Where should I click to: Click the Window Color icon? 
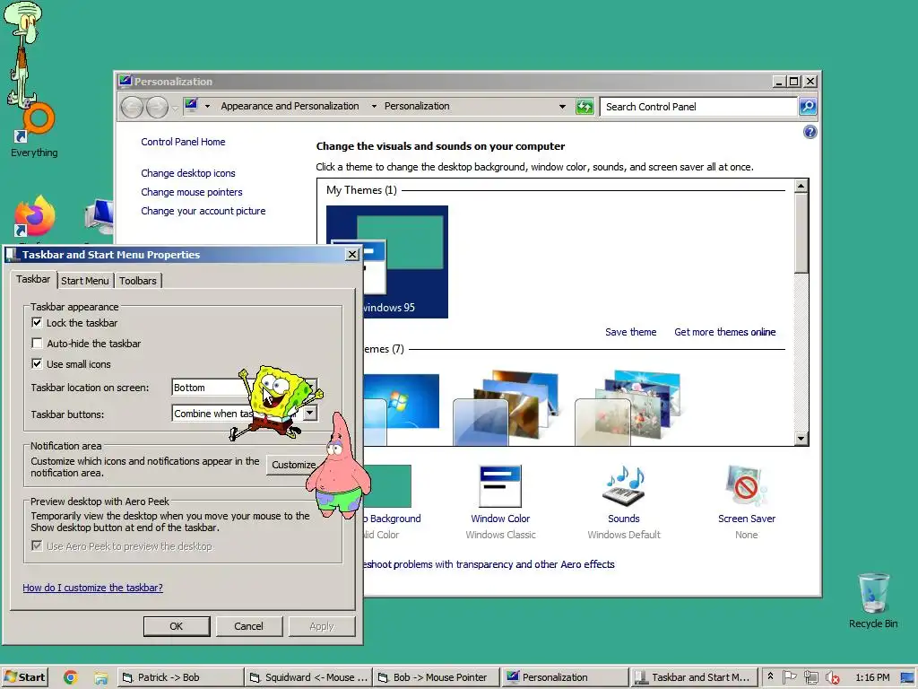(500, 486)
